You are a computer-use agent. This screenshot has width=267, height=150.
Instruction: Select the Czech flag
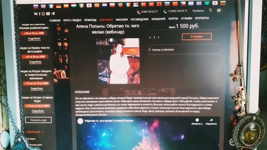pos(183,3)
